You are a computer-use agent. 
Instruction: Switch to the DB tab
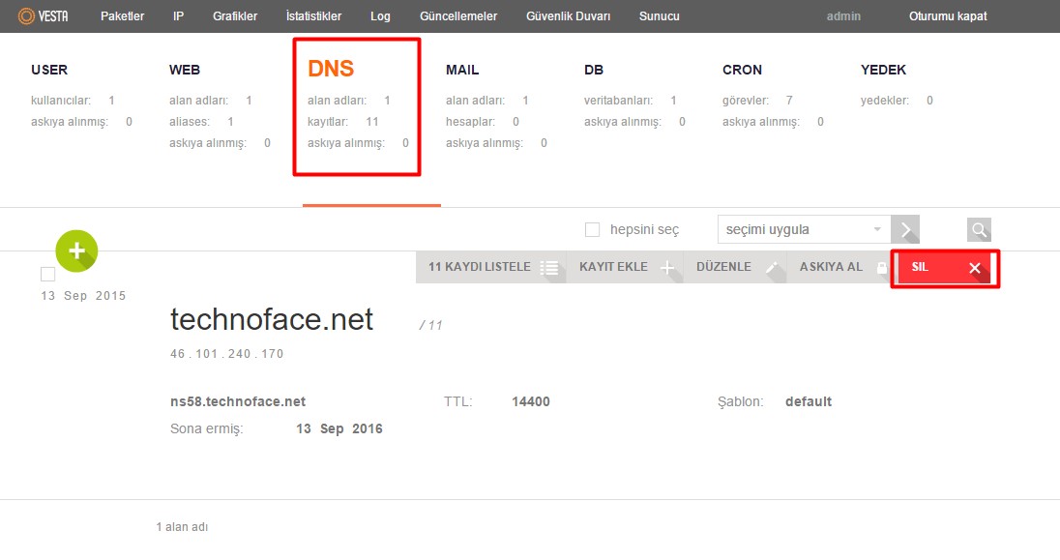pos(594,70)
